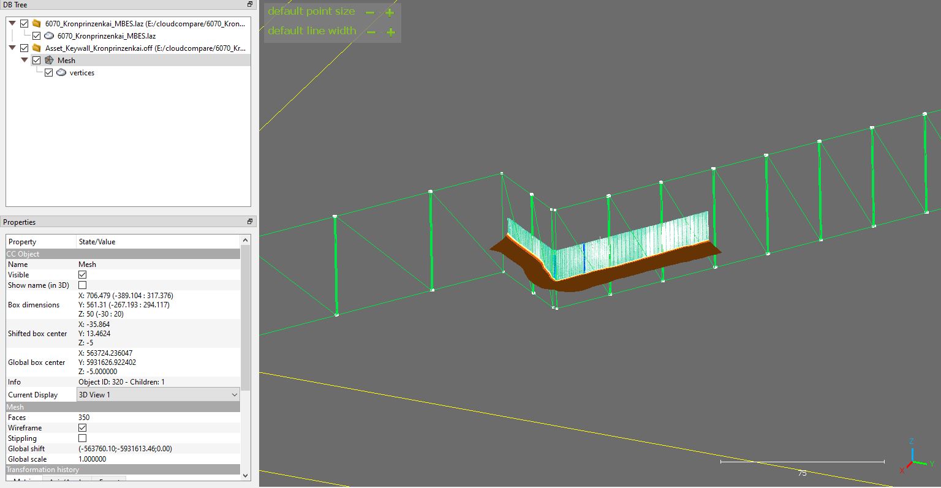Click the CC Object section header
The image size is (941, 488).
[123, 253]
